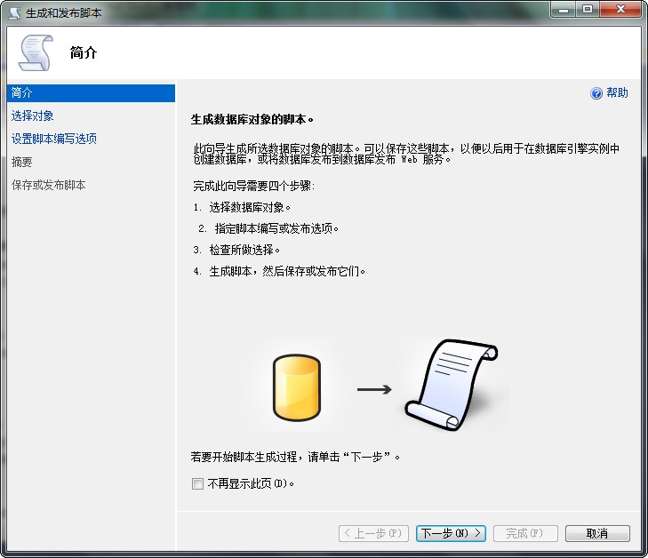Click step 1 text 选择数据库对象
Screen dimensions: 648x558
(250, 207)
